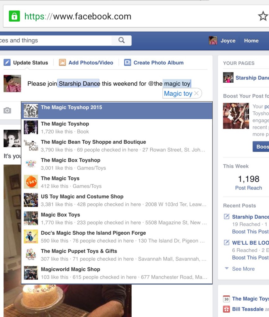
Task: Click the edit icon beside WE'LL BE LOO post
Action: click(227, 242)
